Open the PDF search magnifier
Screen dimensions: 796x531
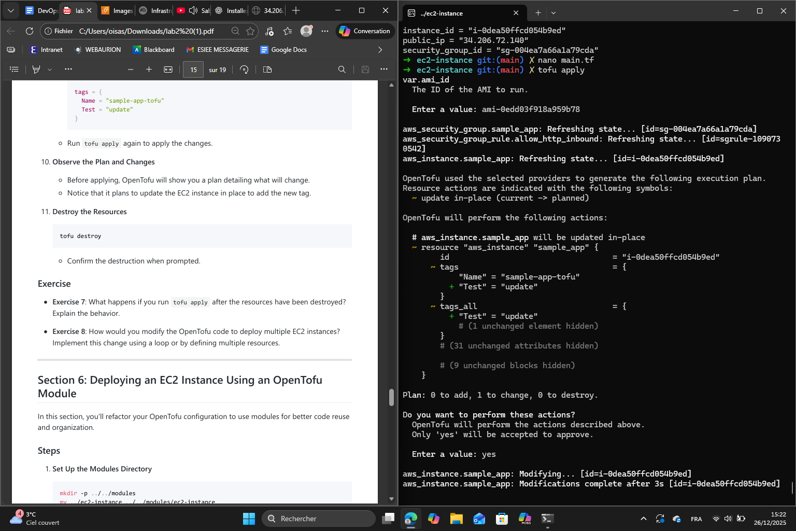[342, 69]
